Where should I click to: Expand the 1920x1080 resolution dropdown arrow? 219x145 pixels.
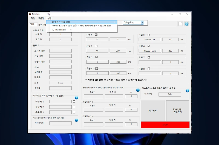(x=71, y=30)
